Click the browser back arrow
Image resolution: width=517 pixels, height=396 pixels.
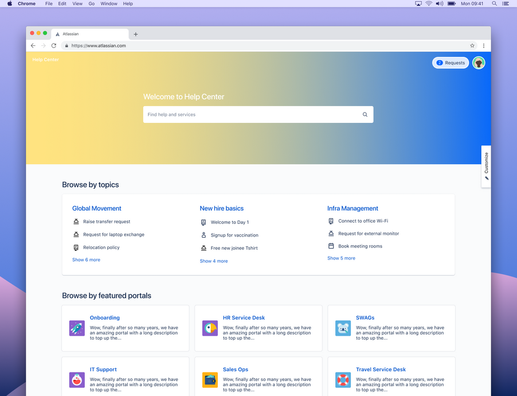(33, 45)
